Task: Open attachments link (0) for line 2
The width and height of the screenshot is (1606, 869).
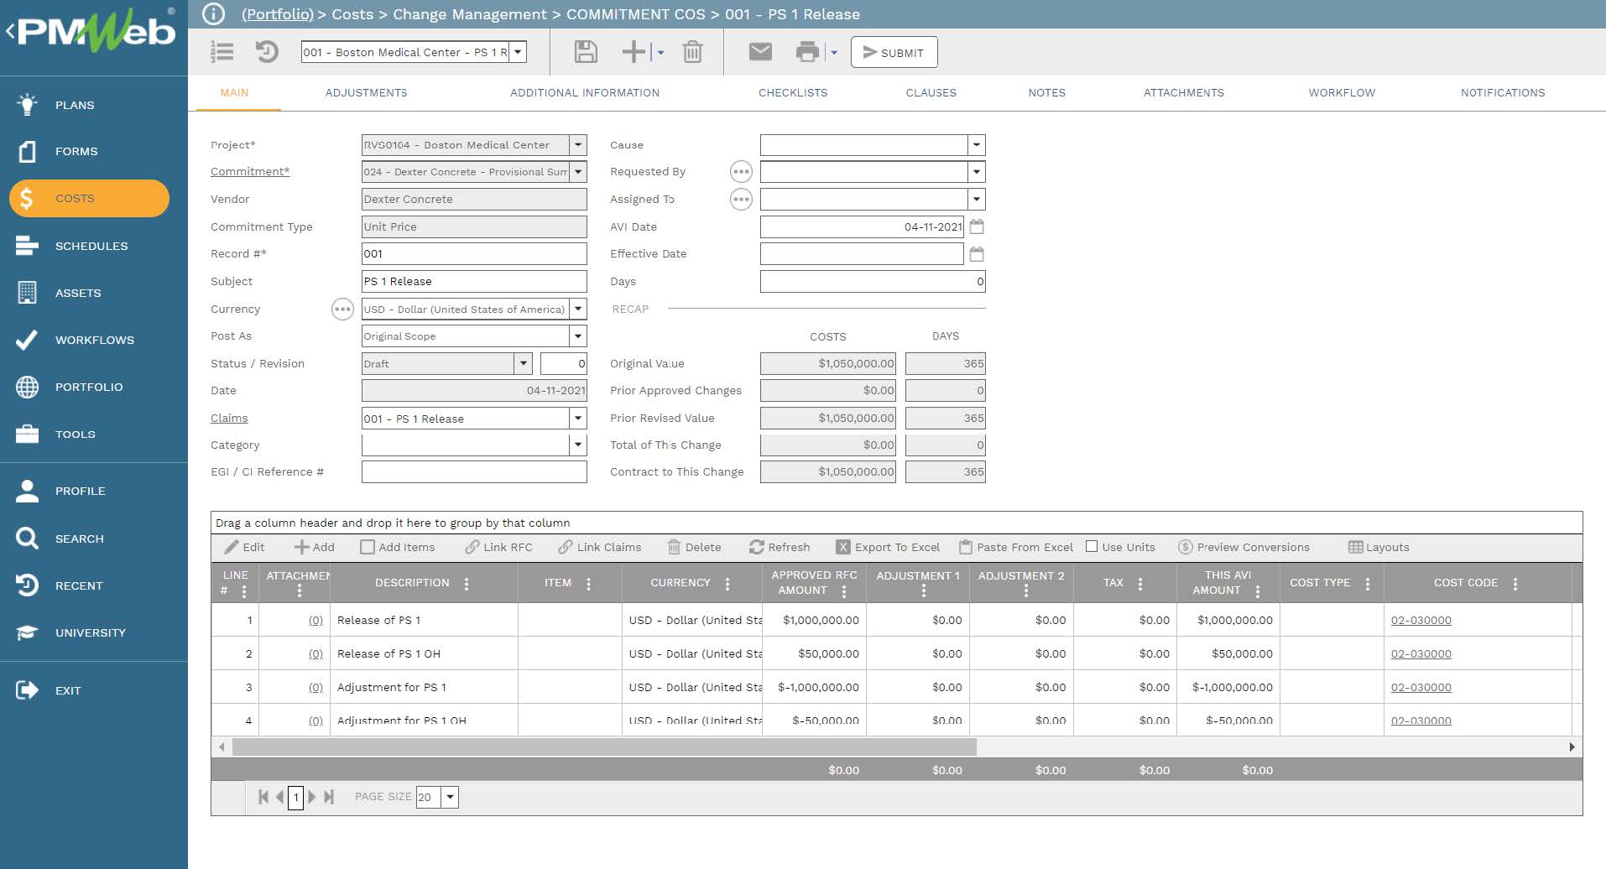Action: [x=315, y=654]
